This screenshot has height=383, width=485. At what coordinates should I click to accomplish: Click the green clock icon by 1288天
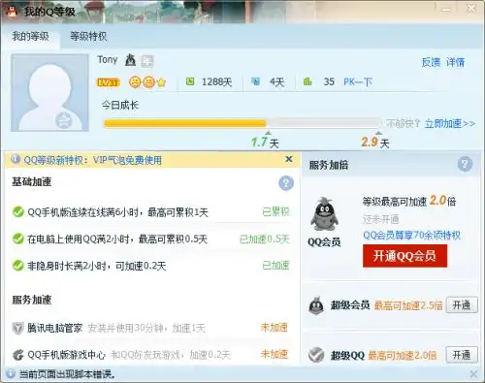(x=190, y=81)
